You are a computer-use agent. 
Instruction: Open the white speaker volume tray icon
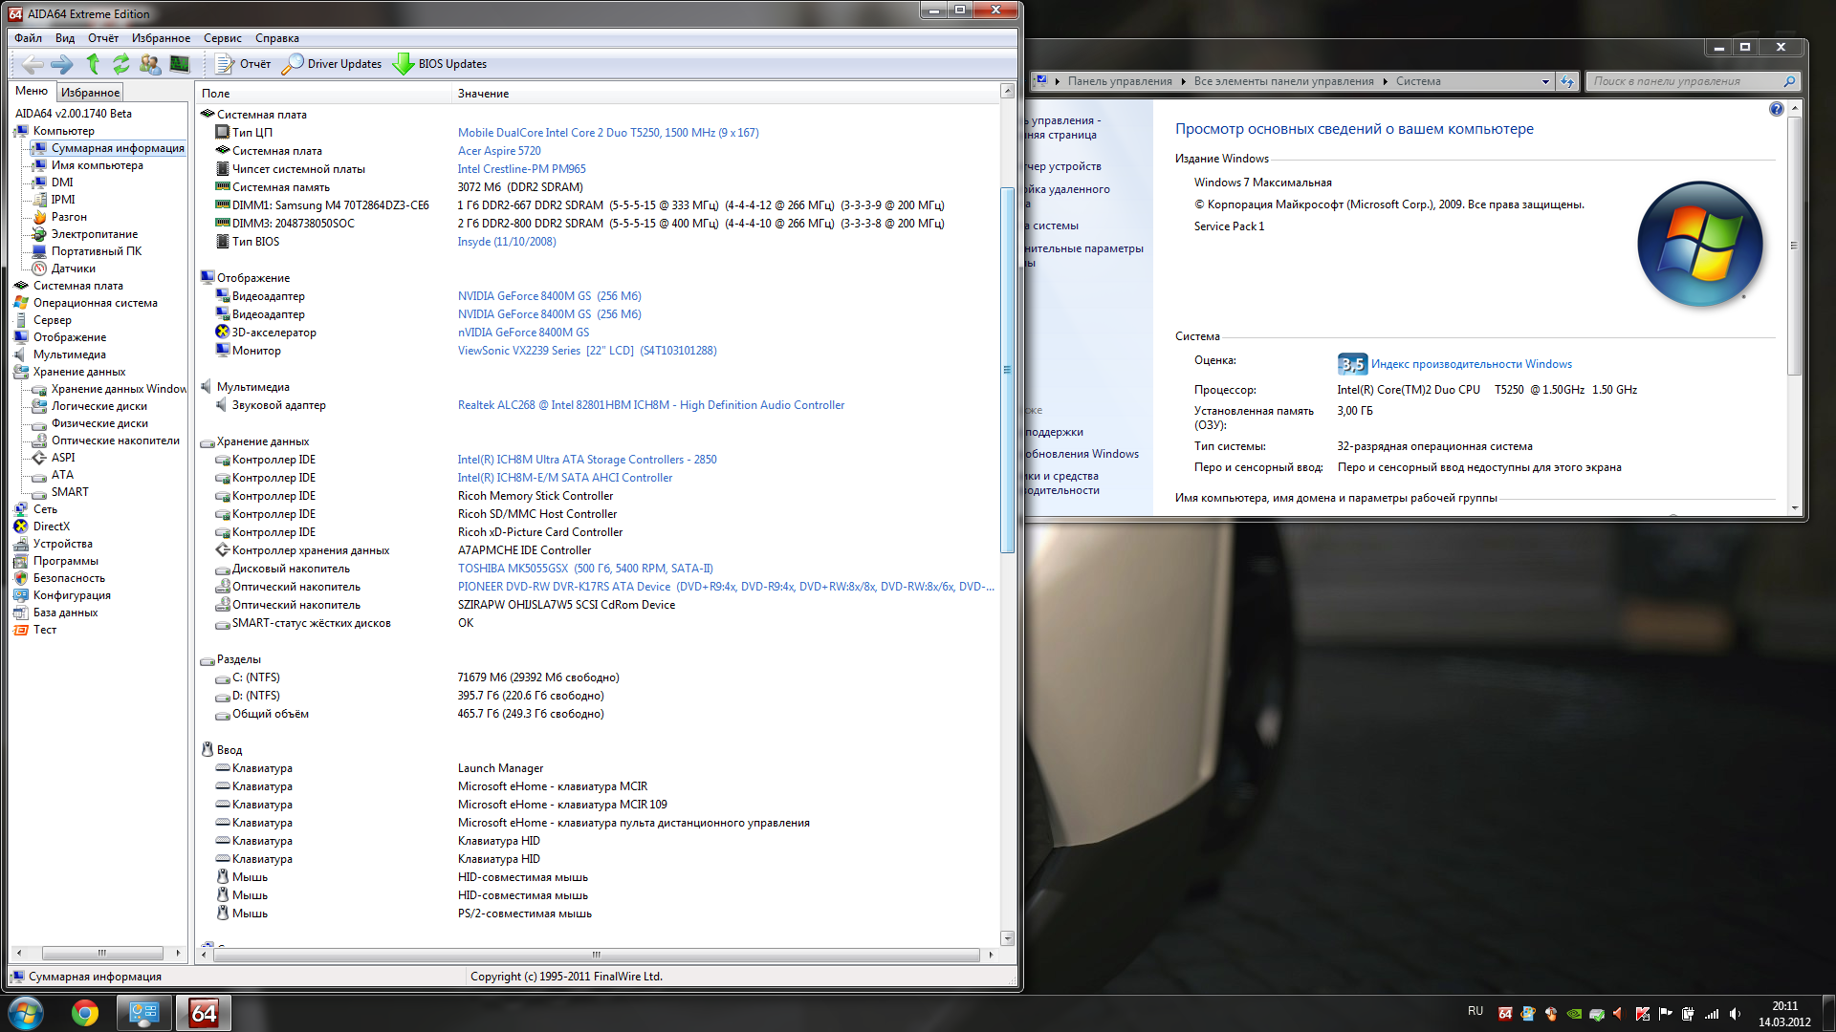pyautogui.click(x=1735, y=1014)
